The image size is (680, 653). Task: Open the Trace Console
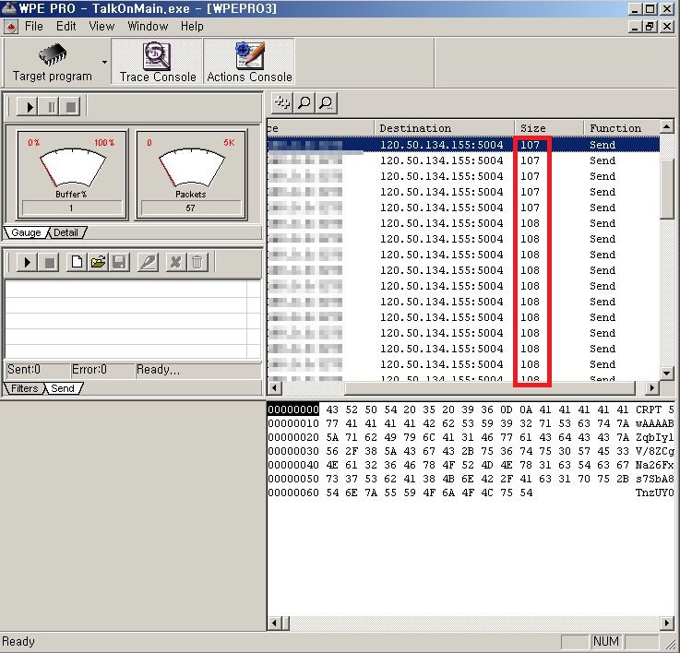(157, 62)
